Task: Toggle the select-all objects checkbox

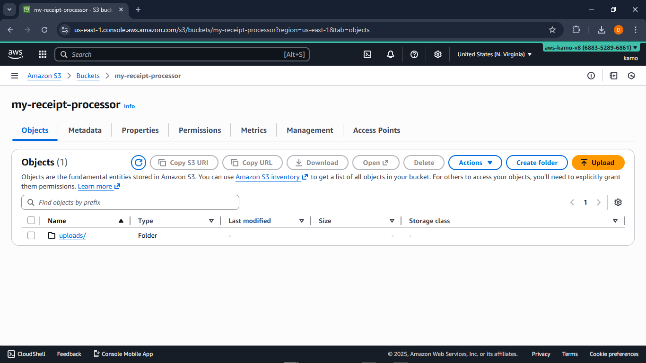Action: [31, 220]
